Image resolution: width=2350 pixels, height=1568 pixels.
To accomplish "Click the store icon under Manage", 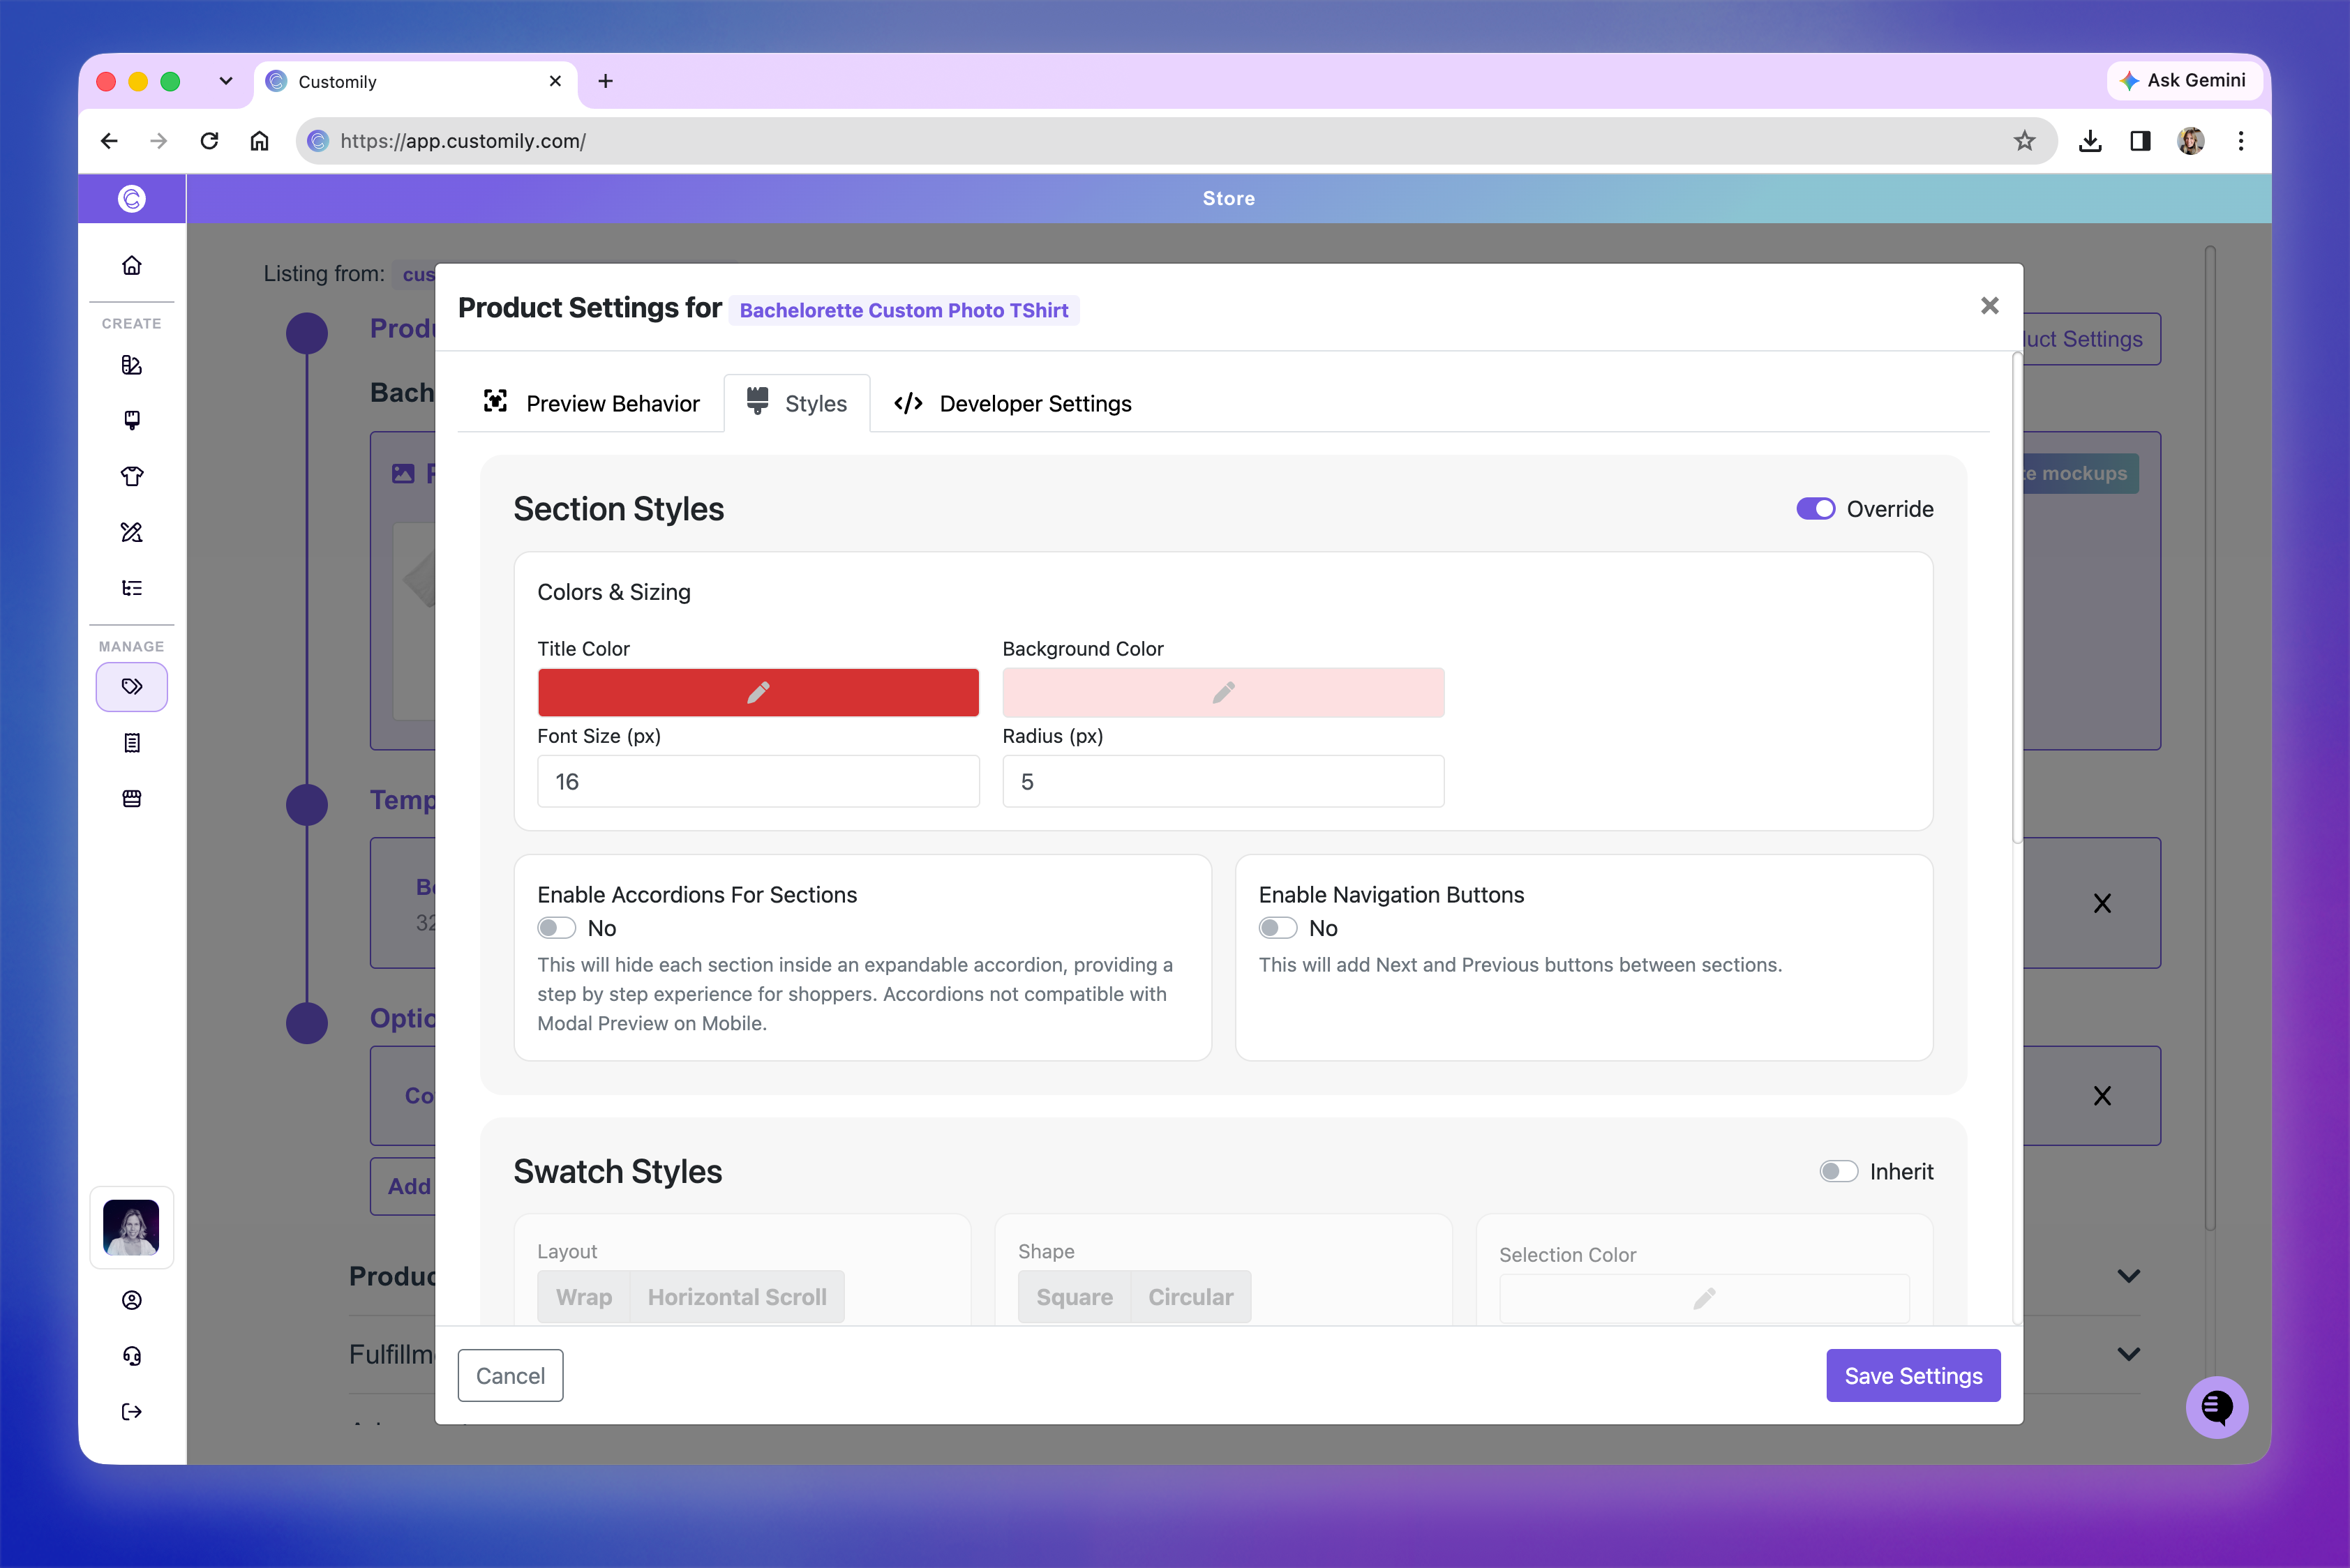I will (x=131, y=798).
